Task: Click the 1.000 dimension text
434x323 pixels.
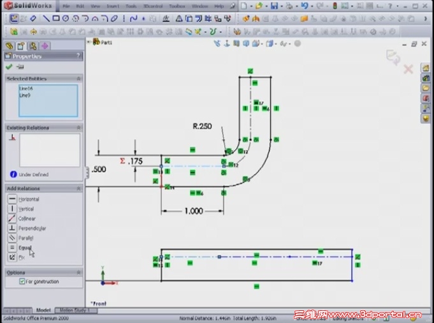Action: click(x=194, y=211)
